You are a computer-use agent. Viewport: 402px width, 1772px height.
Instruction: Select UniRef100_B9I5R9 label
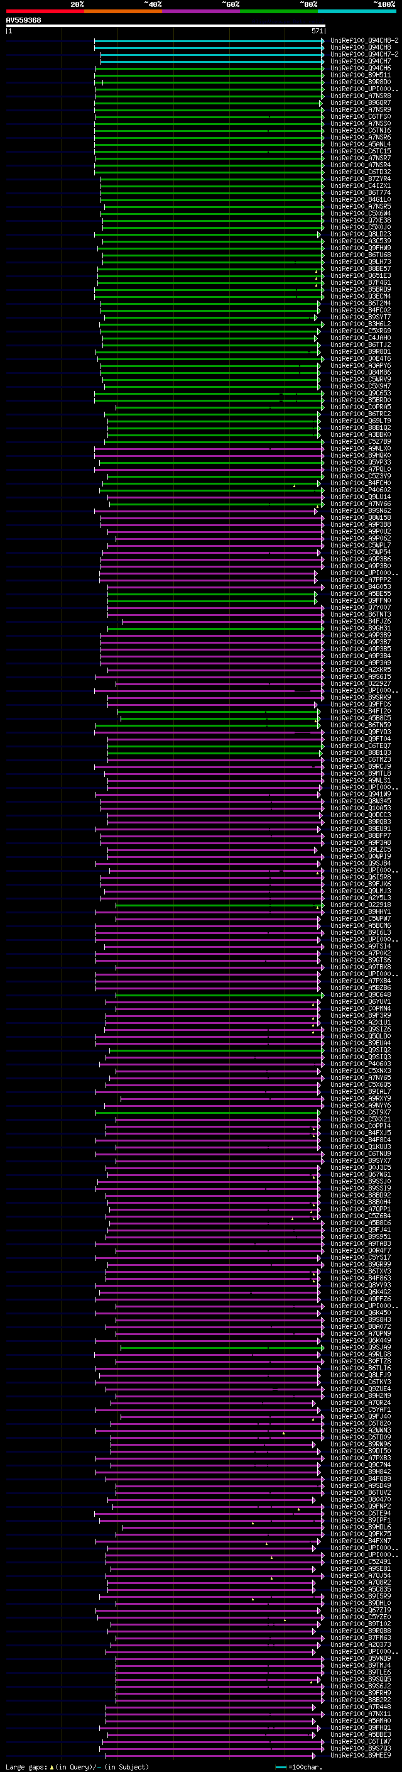coord(361,1596)
